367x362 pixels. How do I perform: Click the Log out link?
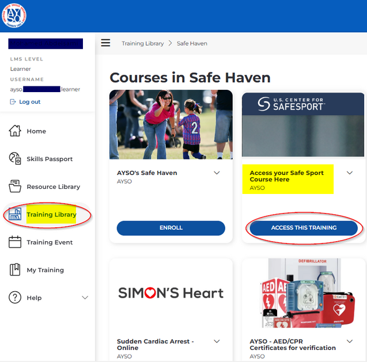pos(29,102)
